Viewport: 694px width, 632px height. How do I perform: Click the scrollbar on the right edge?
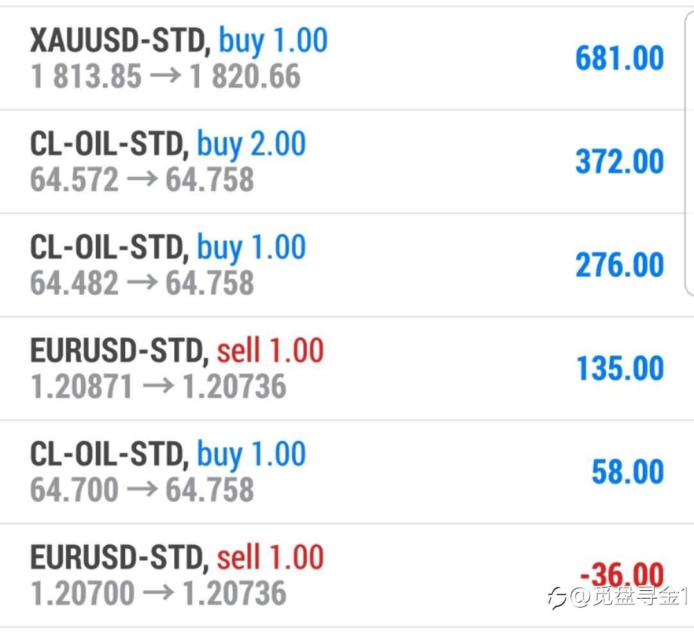tap(689, 154)
